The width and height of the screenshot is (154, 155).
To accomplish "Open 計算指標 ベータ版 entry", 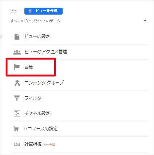I will (80, 144).
